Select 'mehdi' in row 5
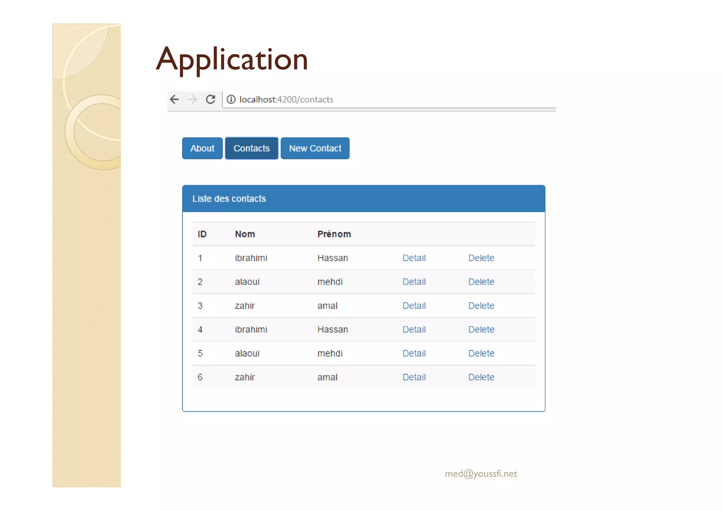 (330, 353)
